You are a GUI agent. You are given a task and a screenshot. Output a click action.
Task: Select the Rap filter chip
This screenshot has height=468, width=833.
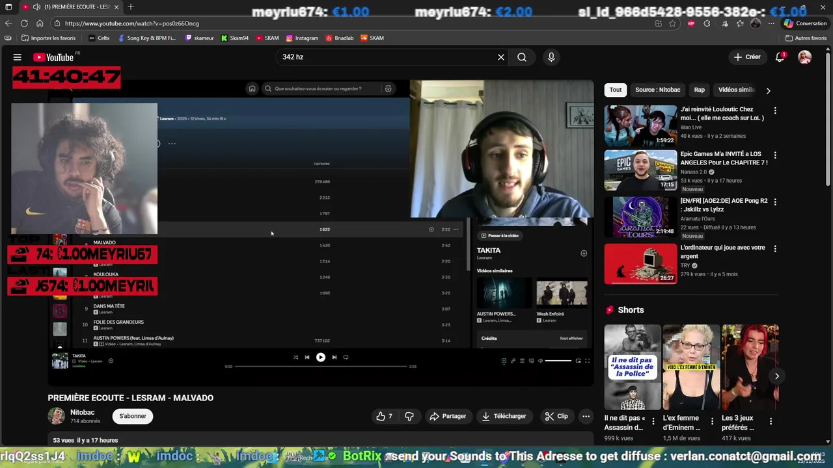point(699,90)
